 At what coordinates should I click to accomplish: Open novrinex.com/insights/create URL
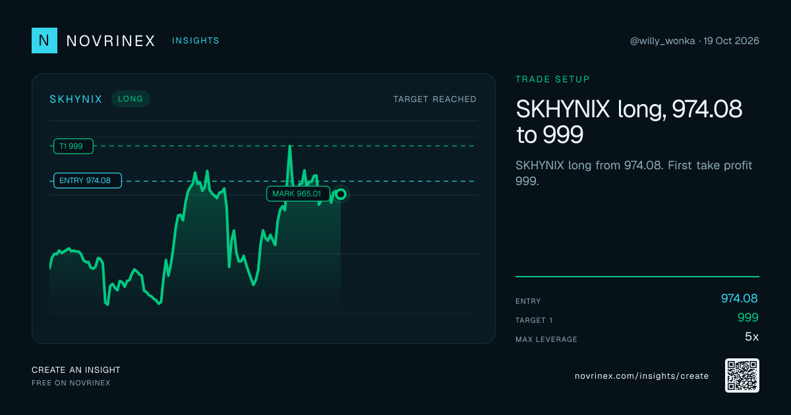(642, 376)
